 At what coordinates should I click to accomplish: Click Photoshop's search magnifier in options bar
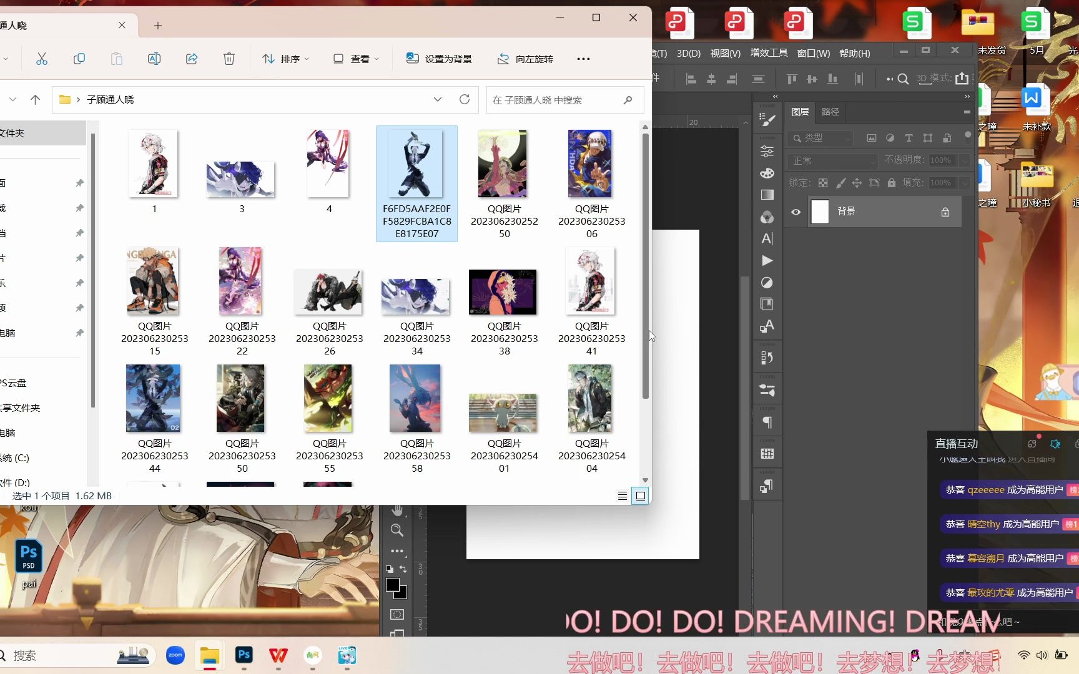tap(903, 79)
